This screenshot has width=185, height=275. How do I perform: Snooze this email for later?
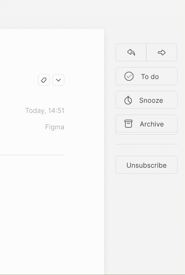147,100
